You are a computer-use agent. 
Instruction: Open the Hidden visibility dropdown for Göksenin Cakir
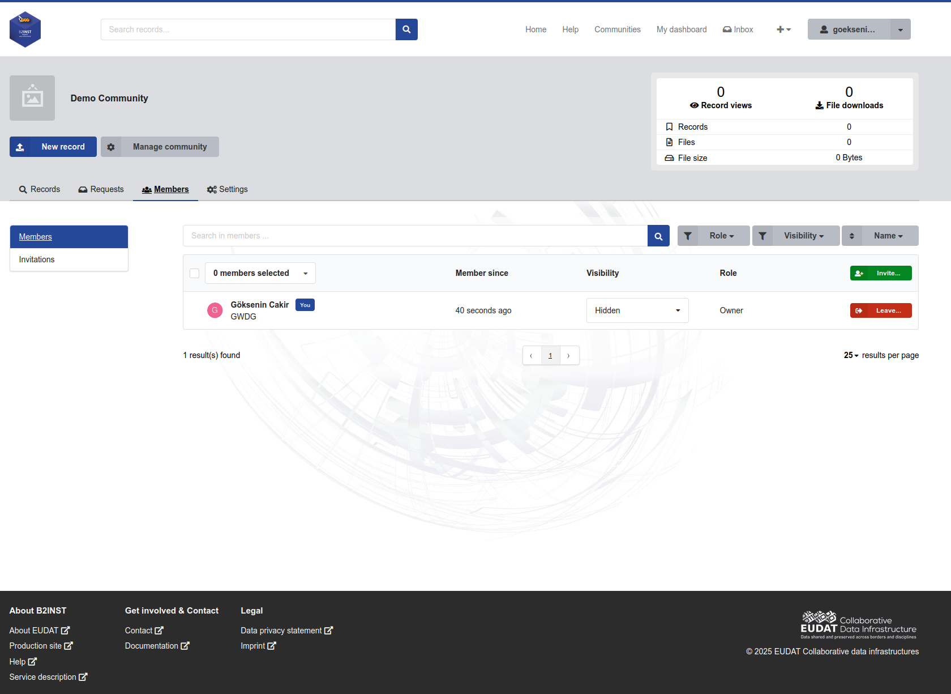(637, 310)
